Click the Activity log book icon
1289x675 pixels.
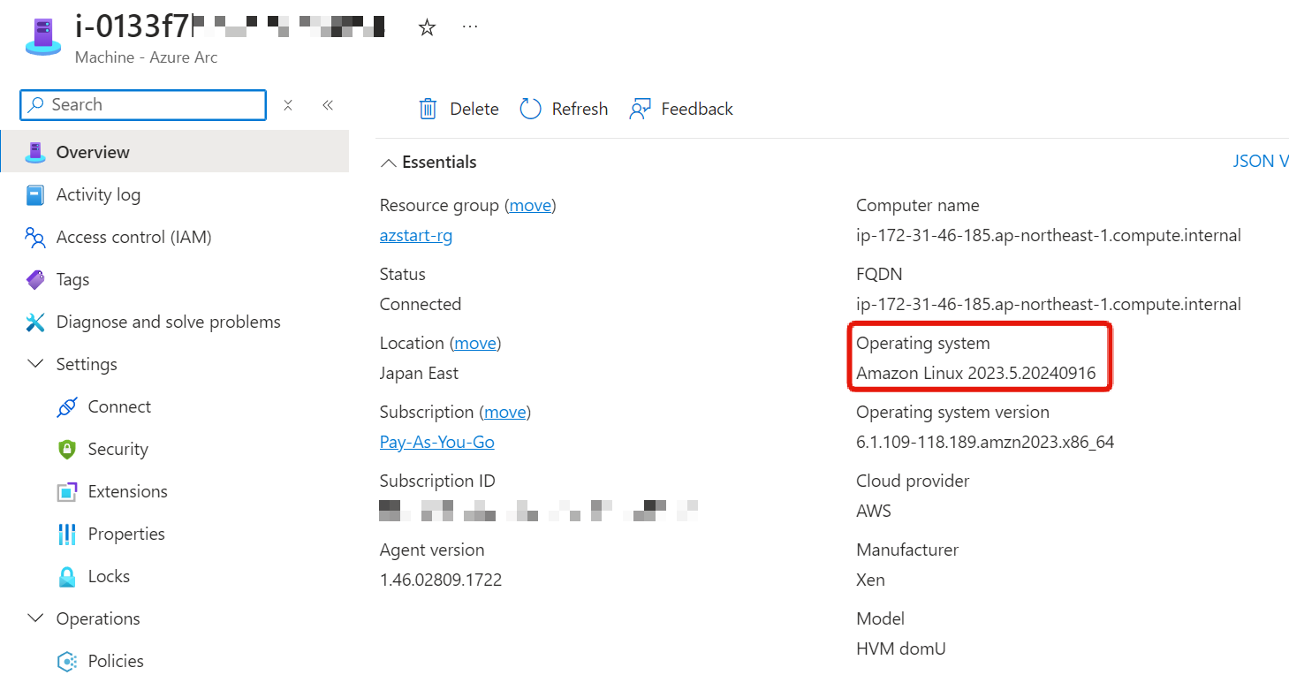point(35,194)
